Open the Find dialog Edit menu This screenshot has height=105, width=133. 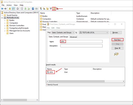click(53, 28)
